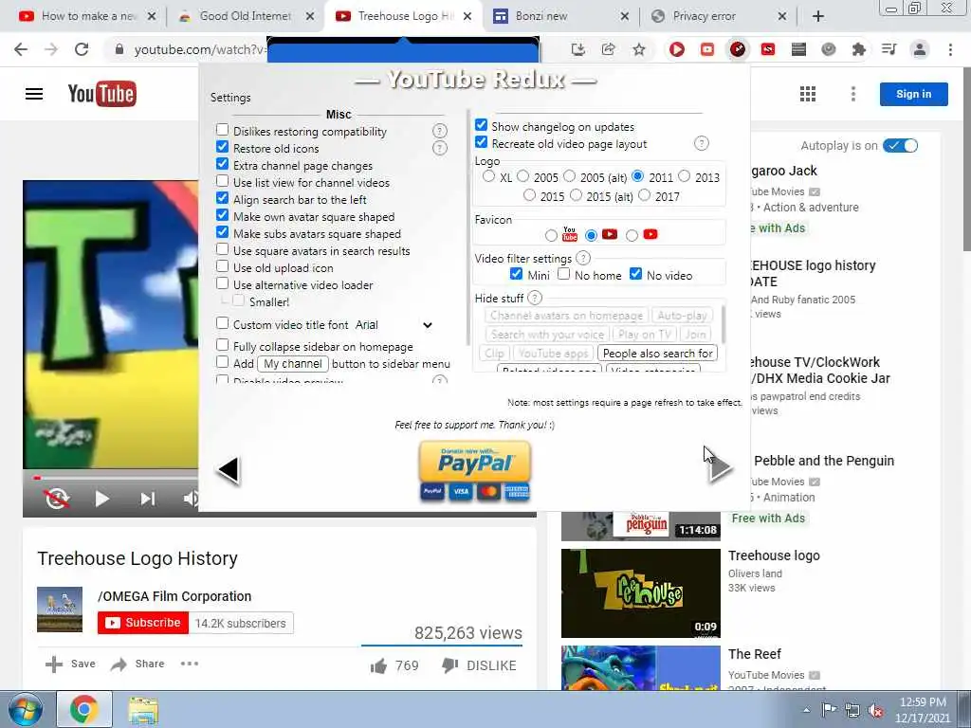The image size is (971, 728).
Task: Open the Extensions puzzle piece menu
Action: [x=858, y=49]
